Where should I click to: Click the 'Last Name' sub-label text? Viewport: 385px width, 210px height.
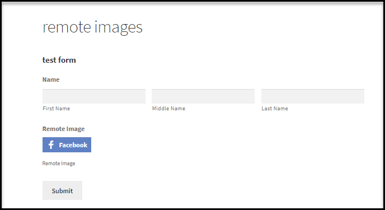[x=275, y=109]
